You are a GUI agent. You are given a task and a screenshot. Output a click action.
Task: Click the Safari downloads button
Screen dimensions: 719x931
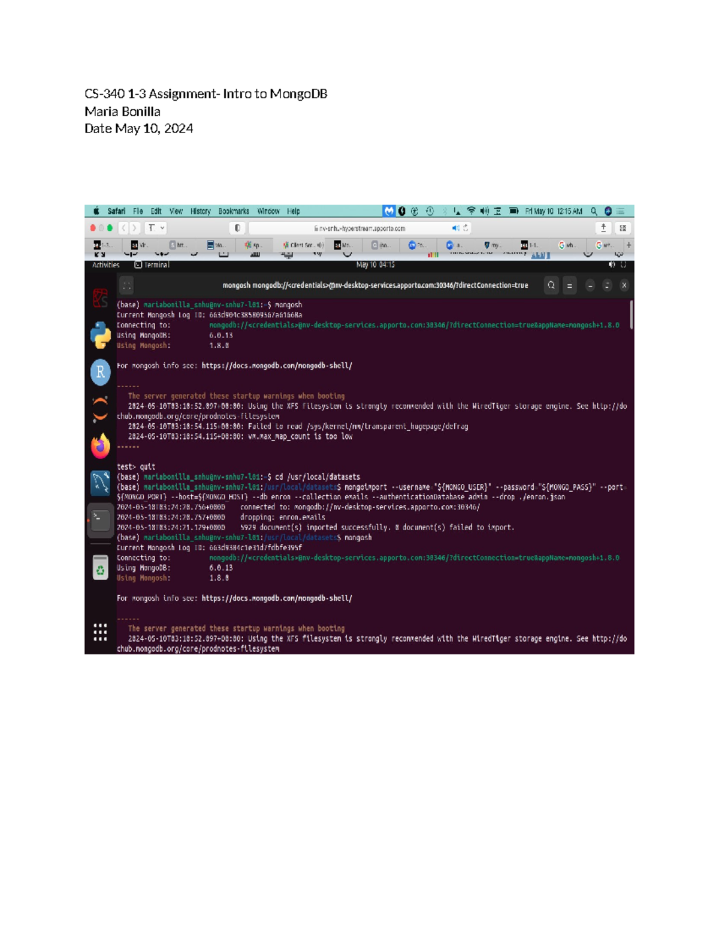pos(603,228)
